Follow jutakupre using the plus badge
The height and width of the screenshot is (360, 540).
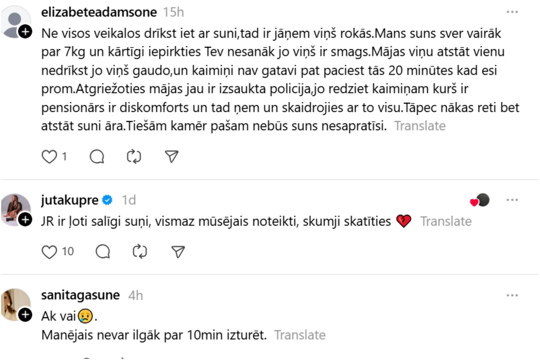[25, 220]
